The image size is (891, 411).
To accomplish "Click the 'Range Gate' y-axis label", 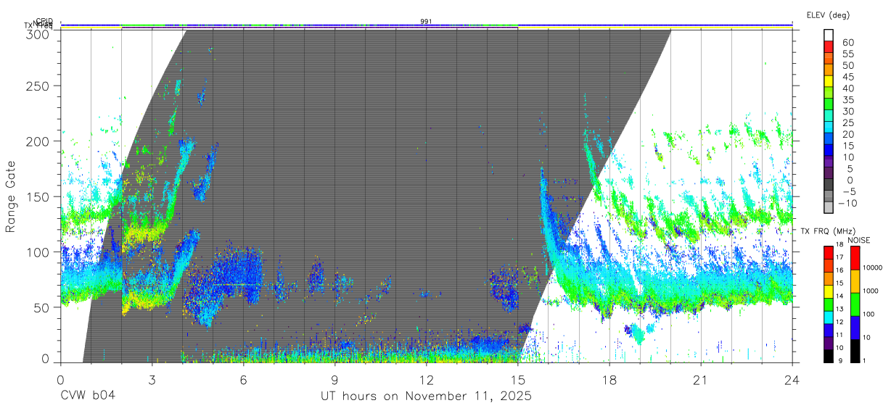I will [11, 196].
